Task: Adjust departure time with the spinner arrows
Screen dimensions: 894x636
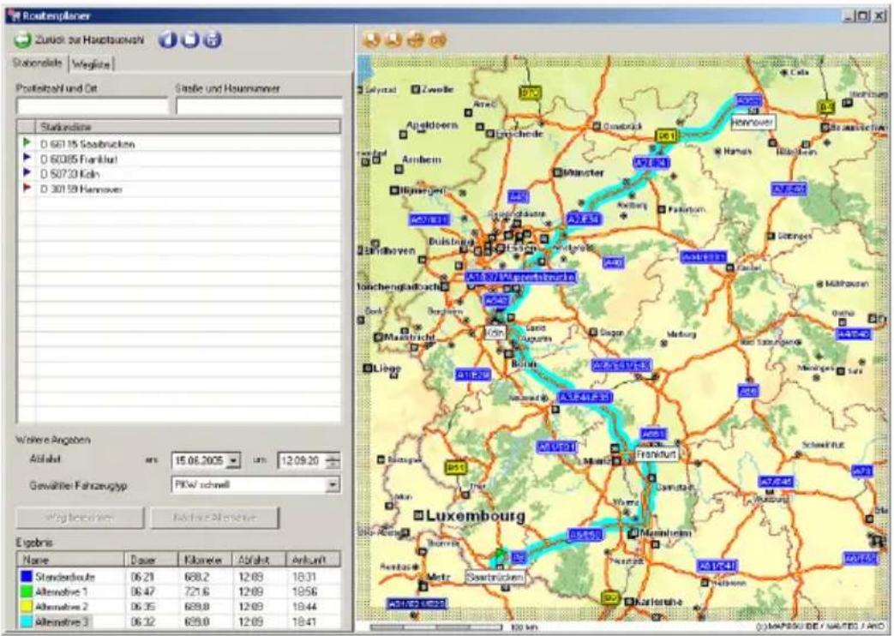Action: [333, 460]
